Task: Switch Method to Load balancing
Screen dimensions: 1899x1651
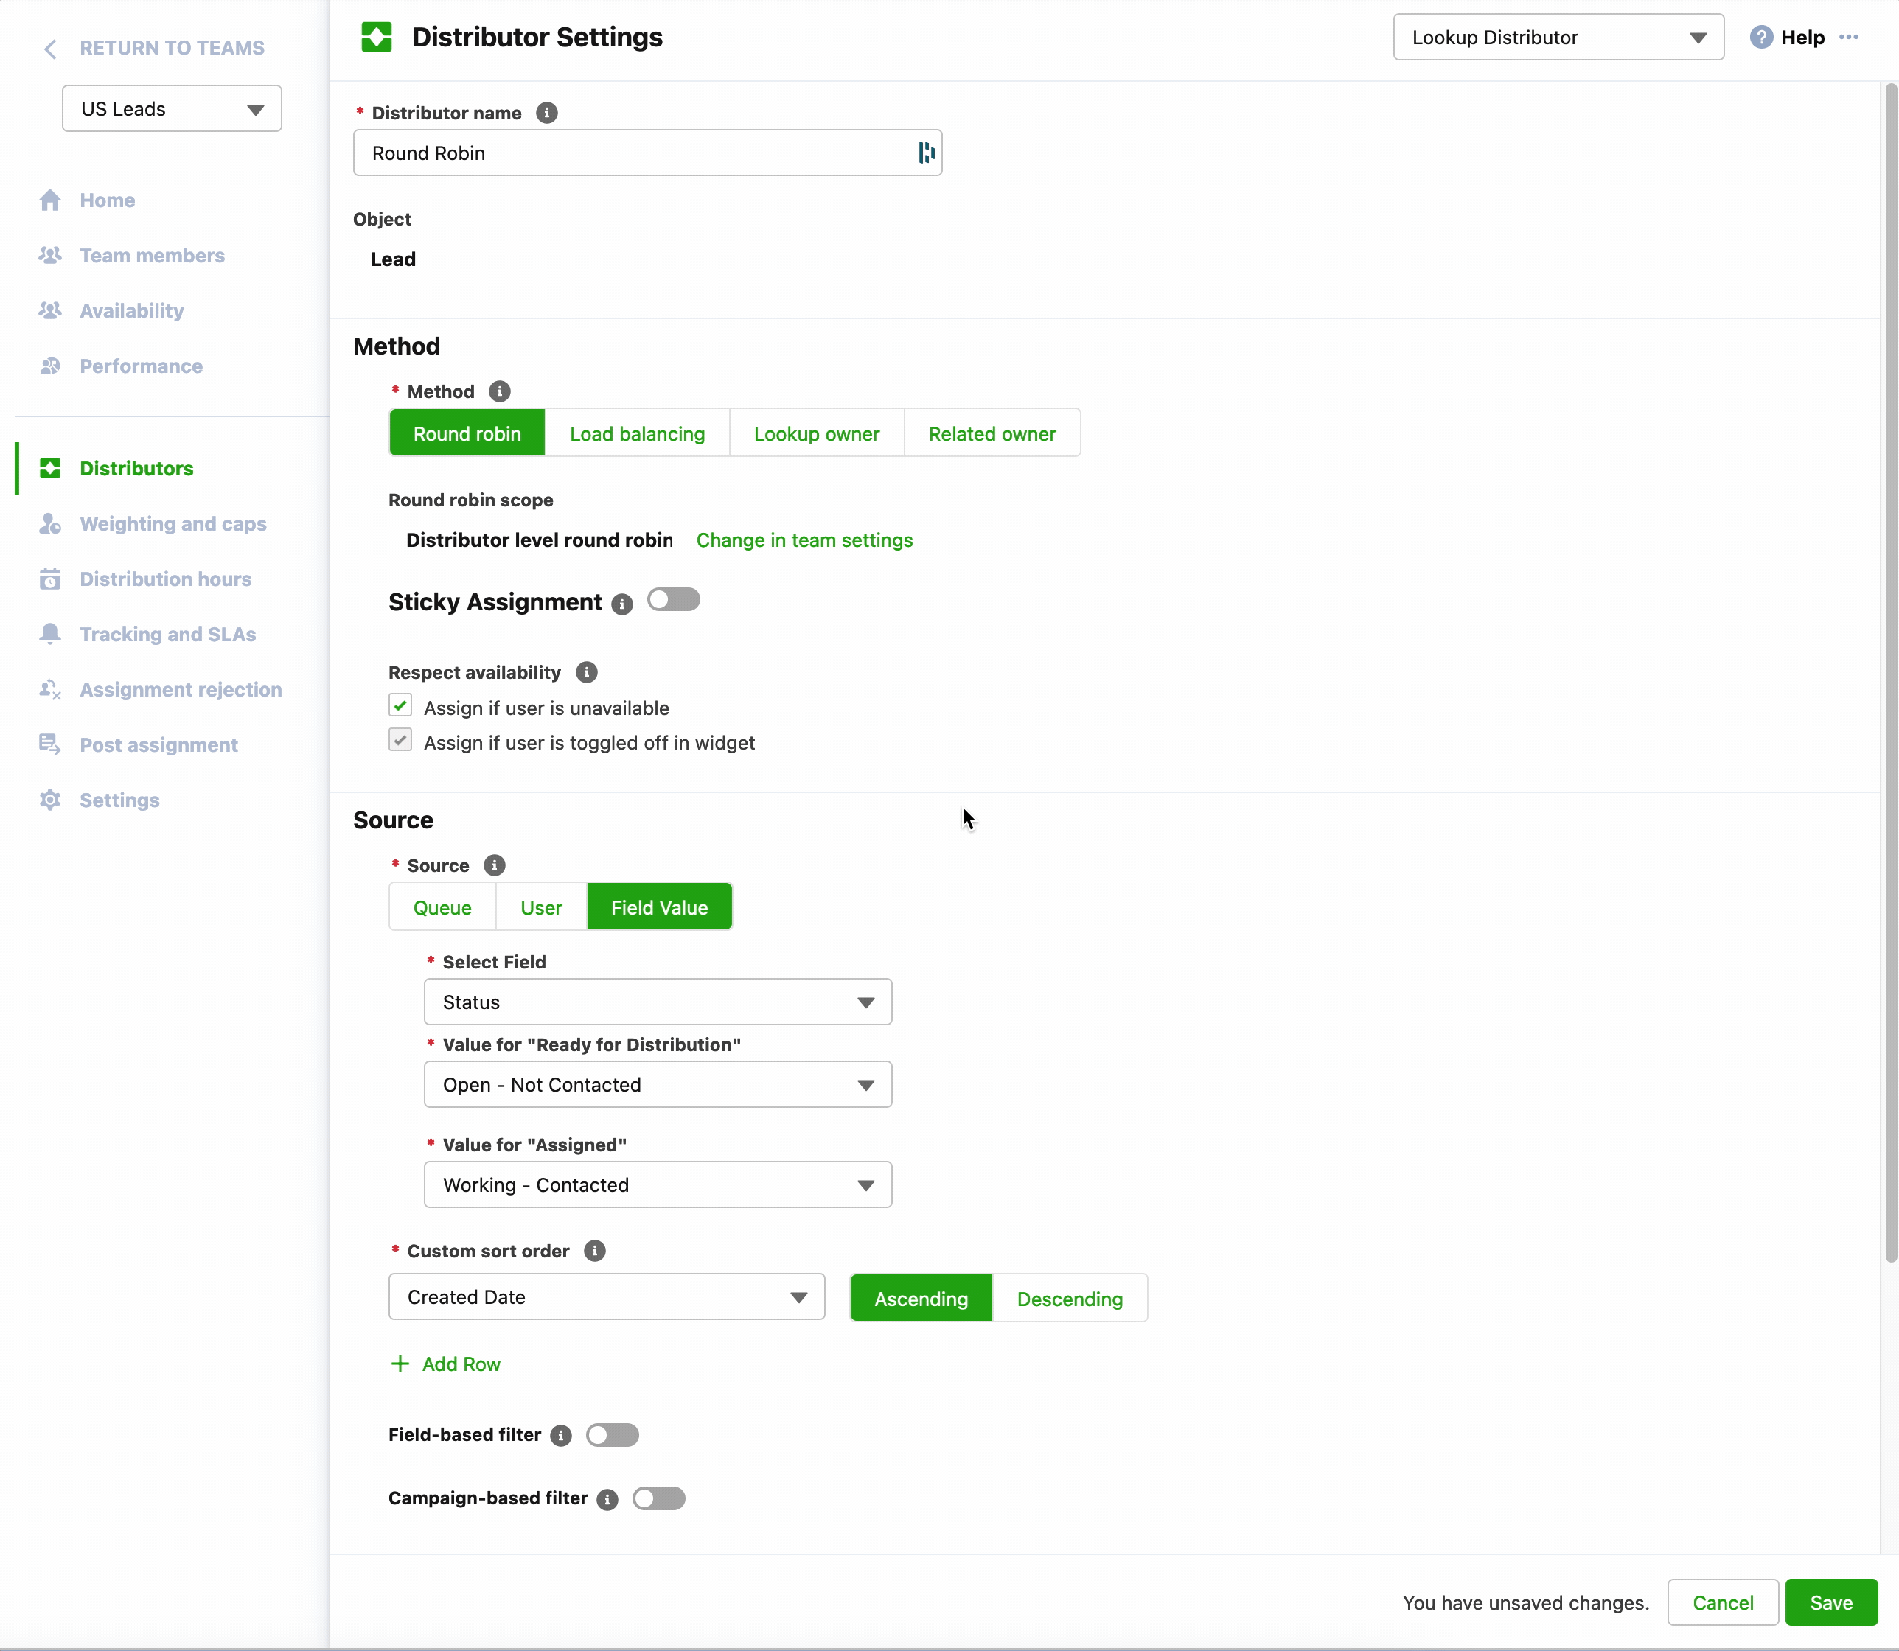Action: coord(637,433)
